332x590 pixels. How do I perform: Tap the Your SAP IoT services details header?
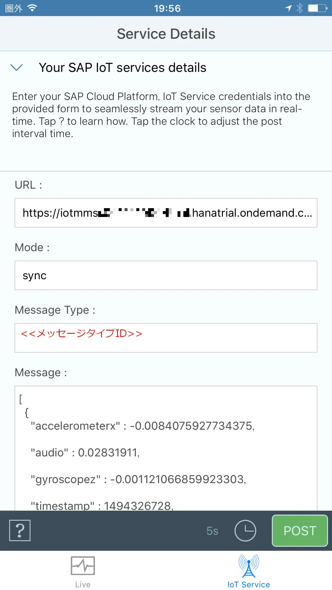123,67
